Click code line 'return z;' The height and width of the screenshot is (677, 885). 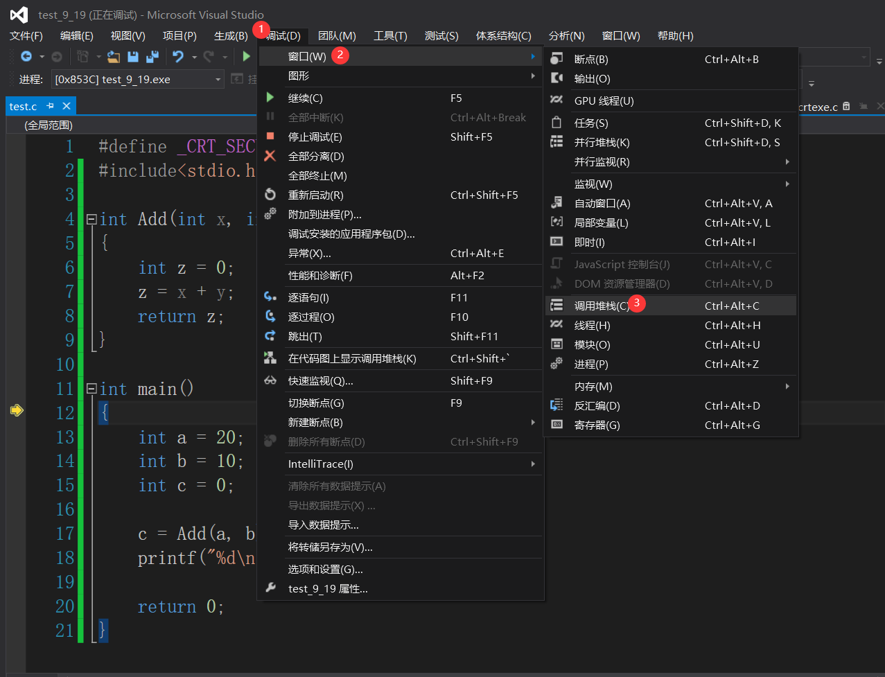180,316
